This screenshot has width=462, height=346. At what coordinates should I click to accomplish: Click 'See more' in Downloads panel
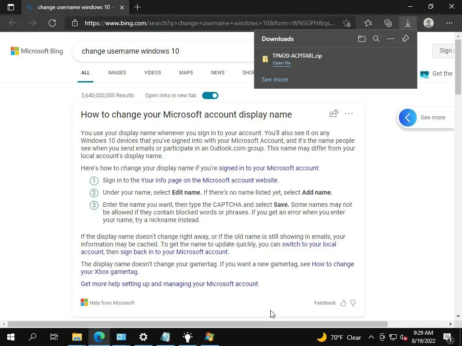point(275,79)
